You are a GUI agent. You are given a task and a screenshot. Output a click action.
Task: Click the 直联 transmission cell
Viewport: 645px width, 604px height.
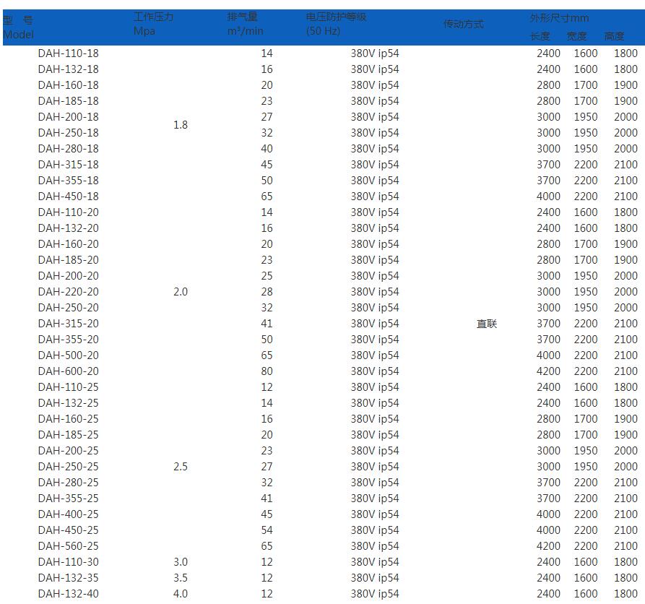[x=487, y=324]
